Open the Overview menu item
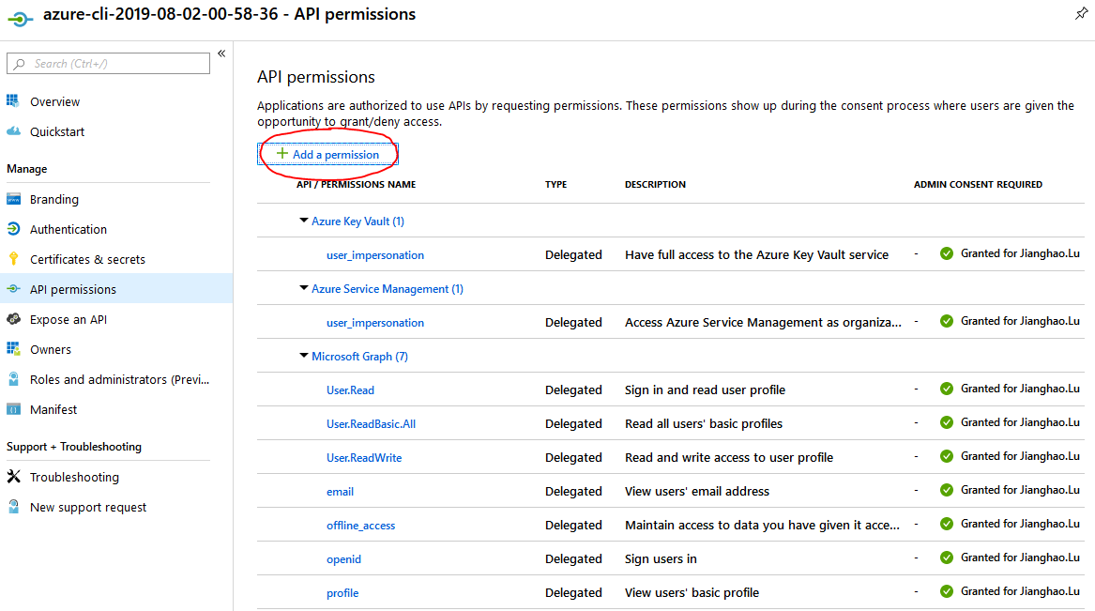The image size is (1095, 611). coord(54,102)
